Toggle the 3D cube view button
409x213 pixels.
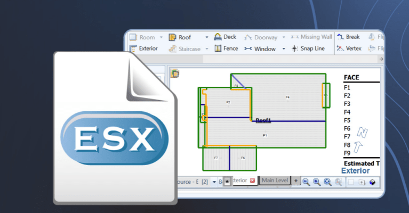point(372,182)
